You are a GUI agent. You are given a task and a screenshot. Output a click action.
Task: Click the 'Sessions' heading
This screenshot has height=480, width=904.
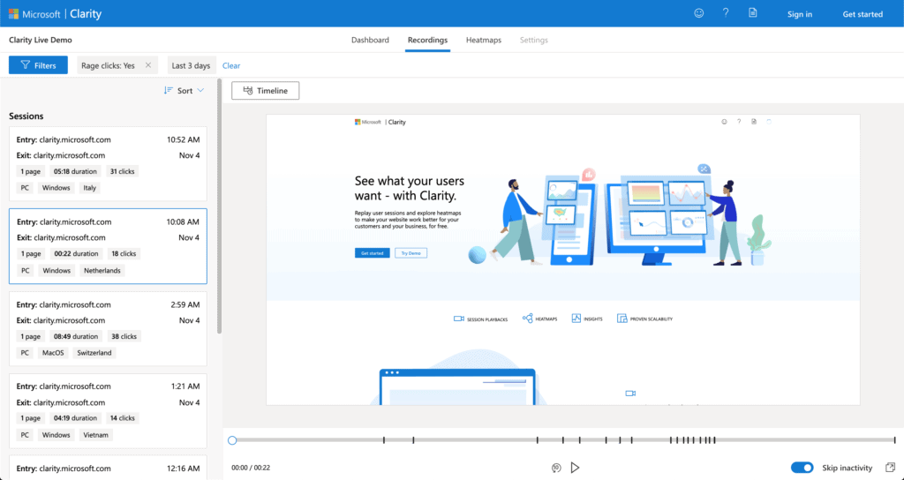[26, 116]
